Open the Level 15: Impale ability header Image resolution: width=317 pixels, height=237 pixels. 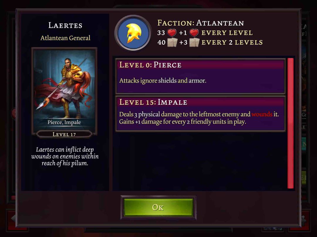click(200, 102)
